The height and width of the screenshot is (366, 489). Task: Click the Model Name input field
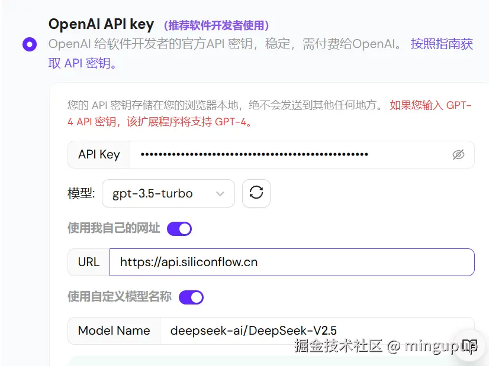click(317, 331)
